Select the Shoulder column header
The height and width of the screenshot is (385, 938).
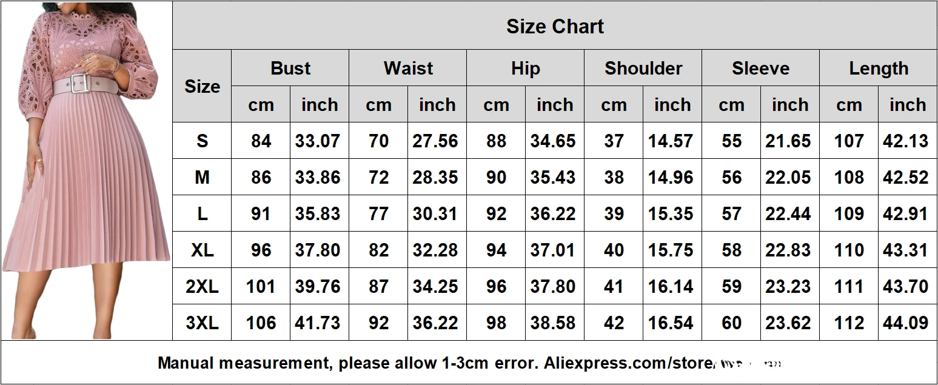[643, 69]
